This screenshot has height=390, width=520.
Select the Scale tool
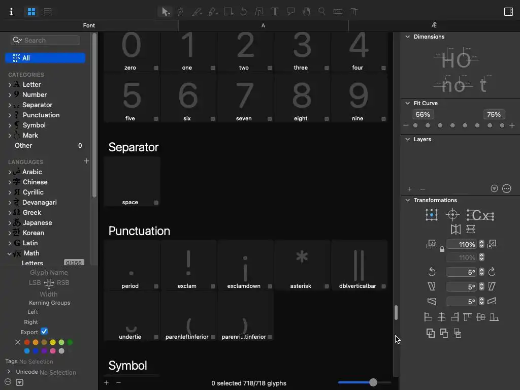coord(259,12)
